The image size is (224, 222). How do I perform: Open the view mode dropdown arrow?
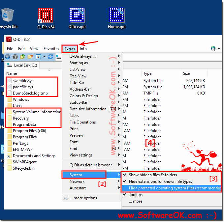click(44, 57)
